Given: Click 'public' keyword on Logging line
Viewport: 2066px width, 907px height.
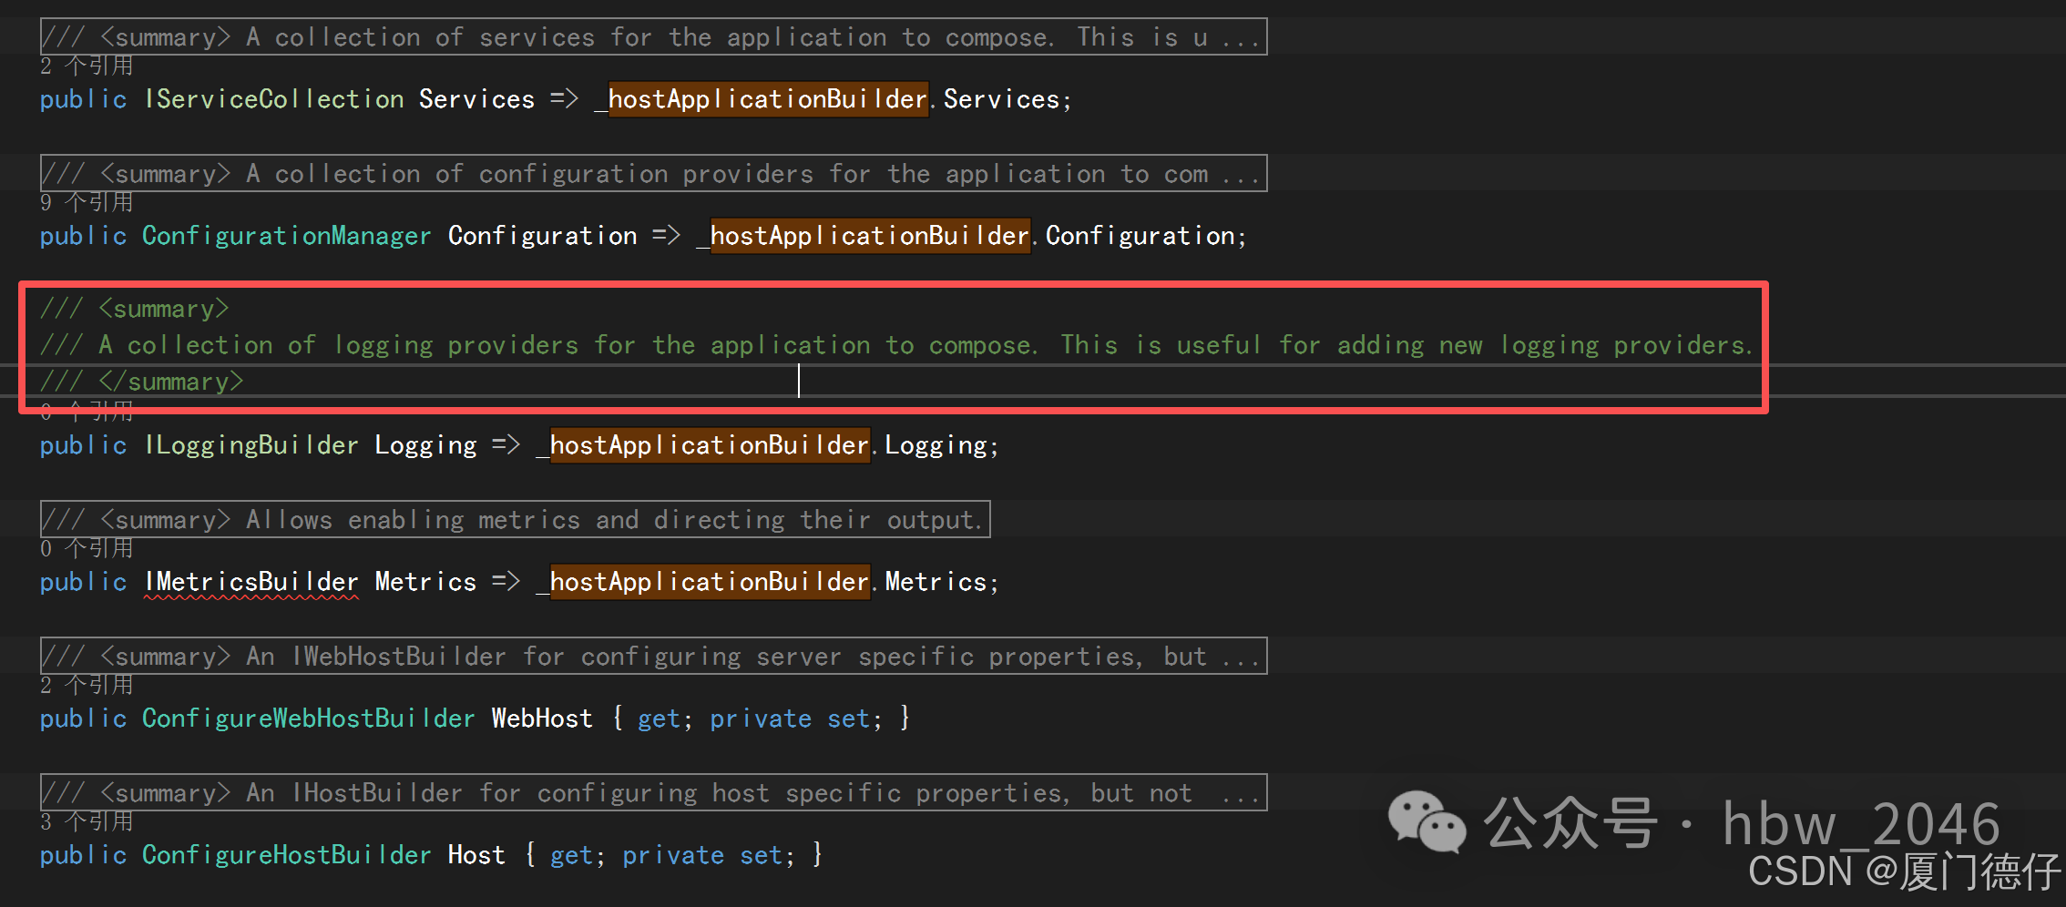Looking at the screenshot, I should (x=83, y=445).
